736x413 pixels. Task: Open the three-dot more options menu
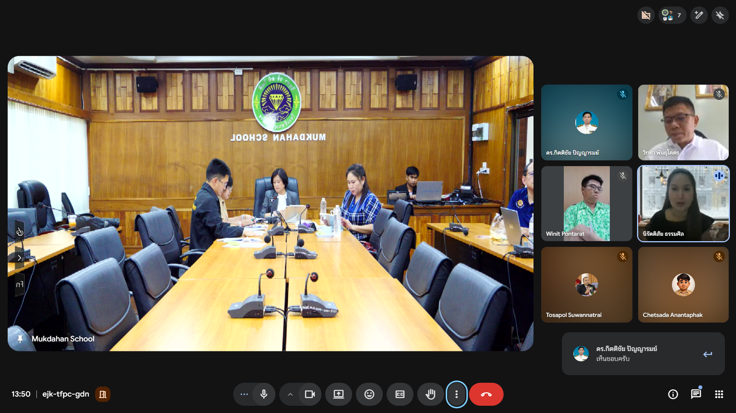click(456, 394)
